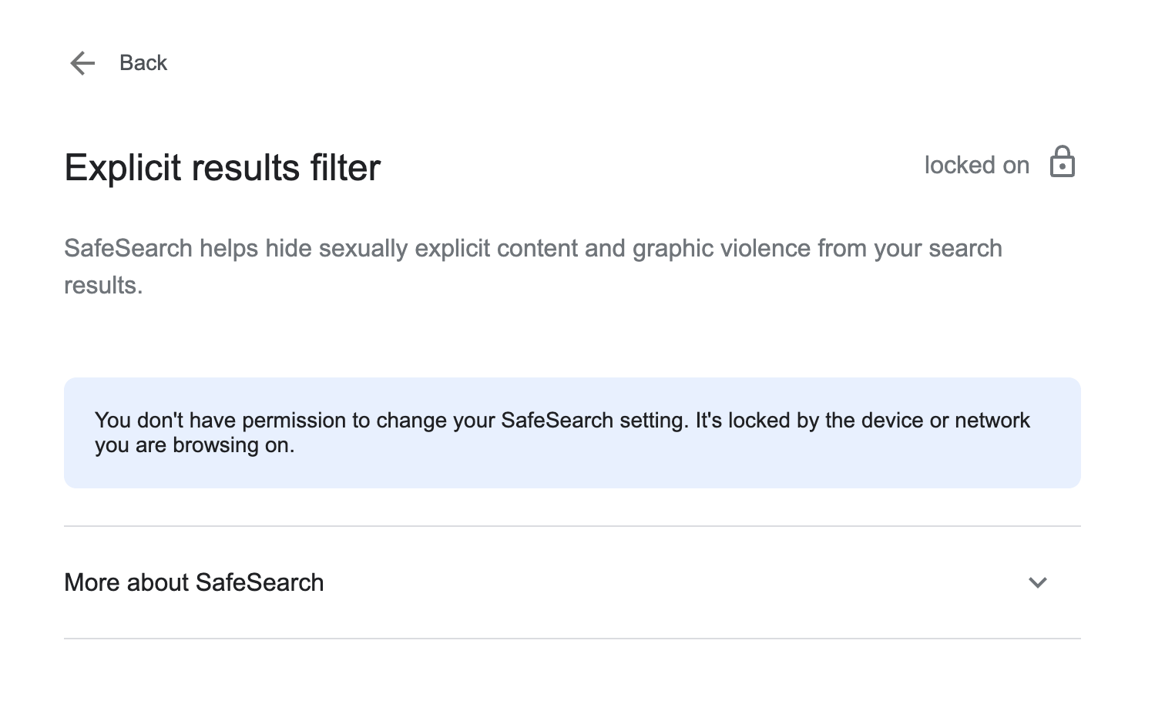This screenshot has width=1165, height=721.
Task: Click the blue permission notice banner
Action: point(572,433)
